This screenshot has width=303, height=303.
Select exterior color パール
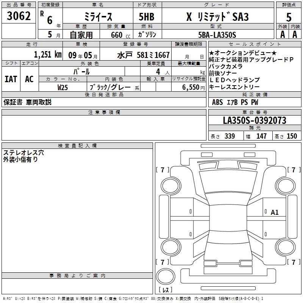(81, 72)
